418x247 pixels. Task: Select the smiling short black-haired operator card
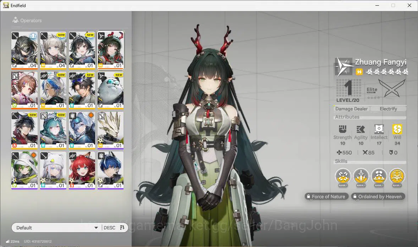(82, 50)
